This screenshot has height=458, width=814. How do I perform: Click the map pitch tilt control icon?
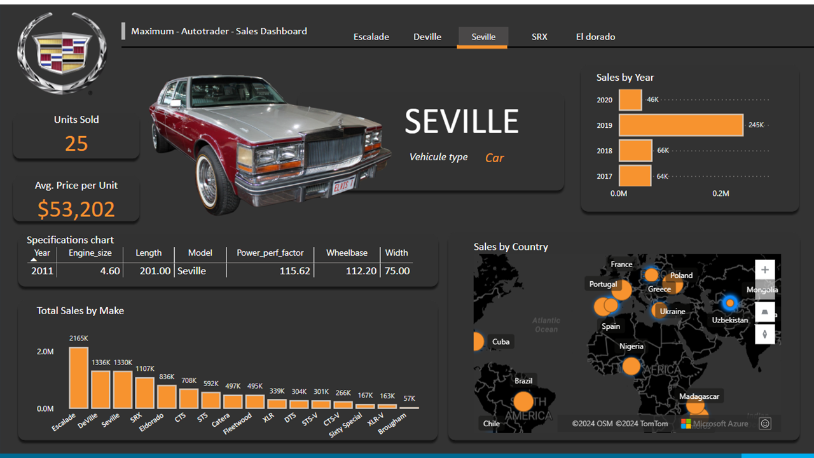[x=765, y=312]
